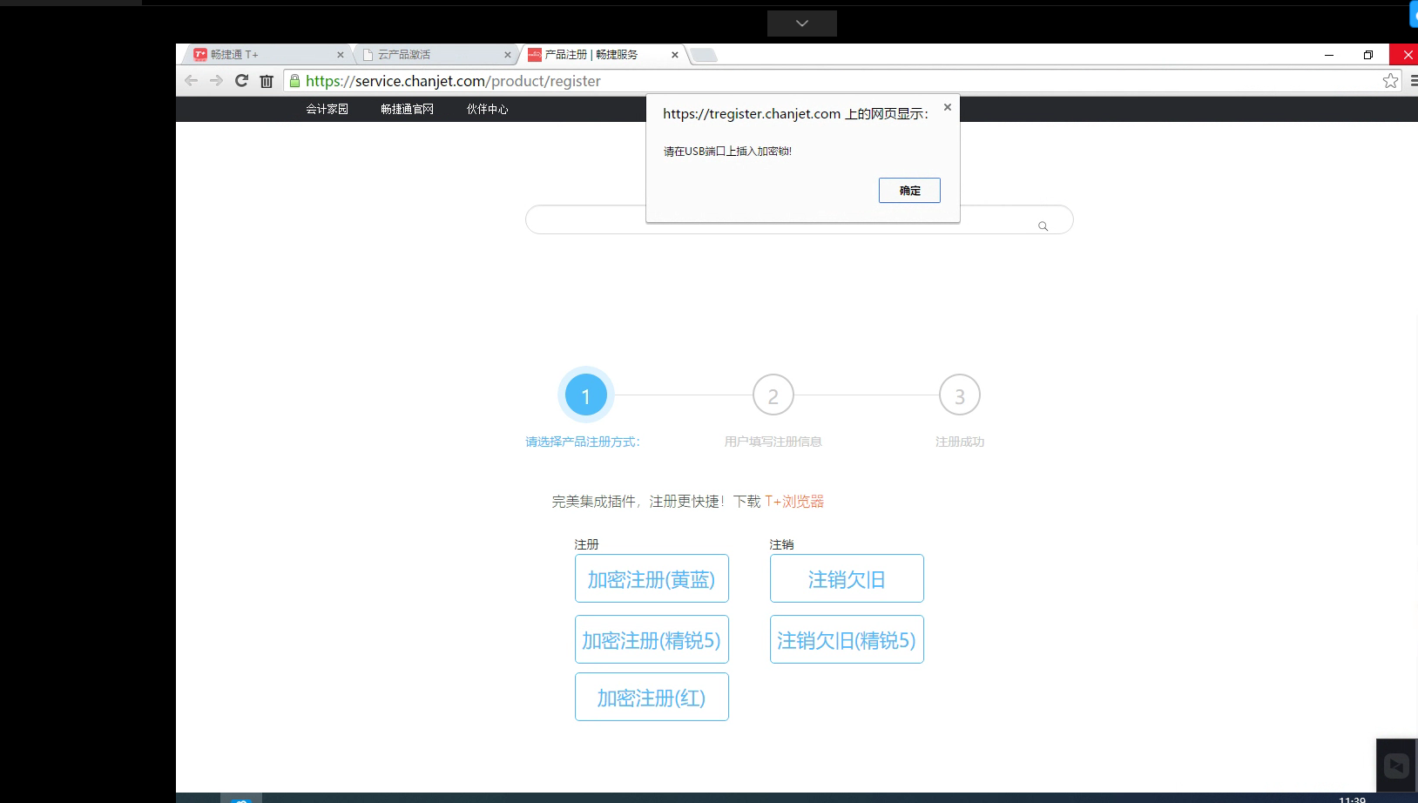Image resolution: width=1418 pixels, height=803 pixels.
Task: Click step 3 circle indicator
Action: click(960, 395)
